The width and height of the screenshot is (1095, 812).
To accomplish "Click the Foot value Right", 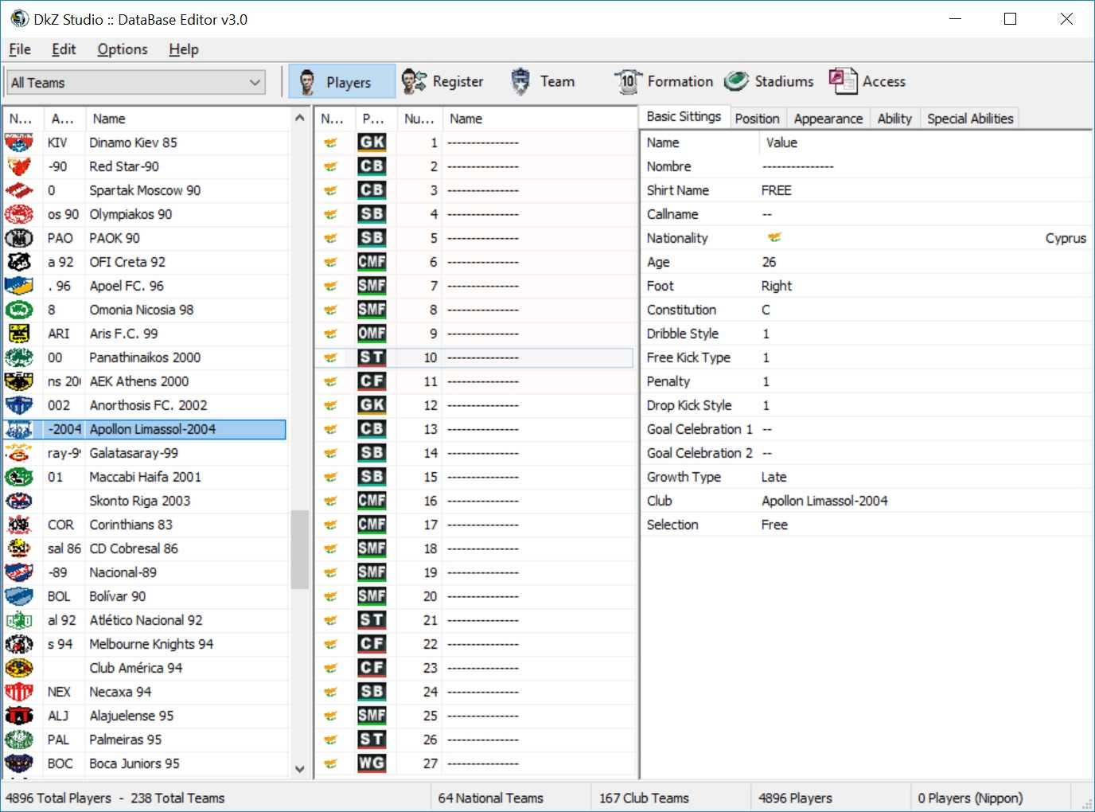I will tap(777, 286).
